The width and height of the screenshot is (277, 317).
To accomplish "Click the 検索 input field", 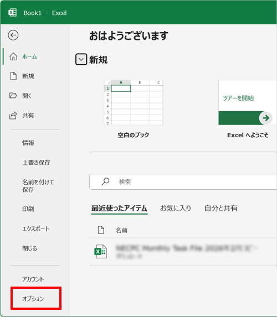I will pos(183,181).
